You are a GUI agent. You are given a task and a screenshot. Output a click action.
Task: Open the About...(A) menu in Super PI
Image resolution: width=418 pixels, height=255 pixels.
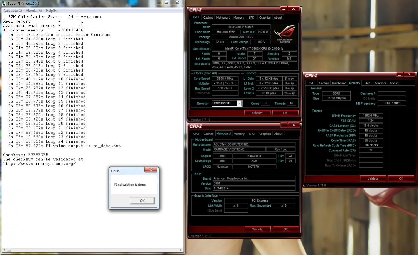[34, 11]
